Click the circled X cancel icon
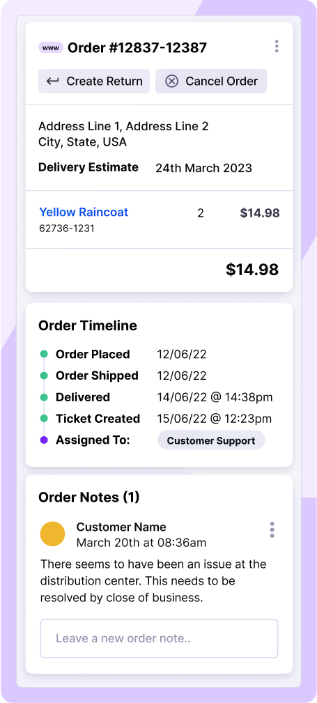This screenshot has width=317, height=703. pos(171,81)
